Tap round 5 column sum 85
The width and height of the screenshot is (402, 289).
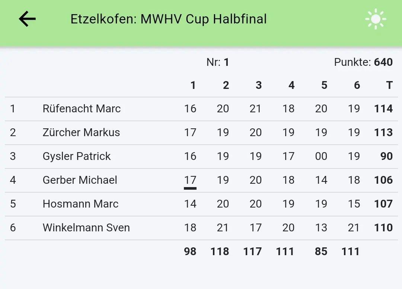(321, 251)
